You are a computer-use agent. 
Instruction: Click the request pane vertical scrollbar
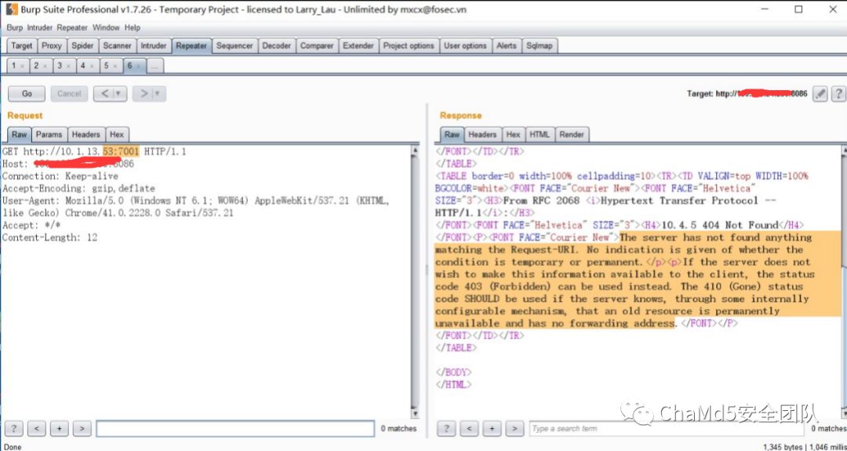point(415,281)
